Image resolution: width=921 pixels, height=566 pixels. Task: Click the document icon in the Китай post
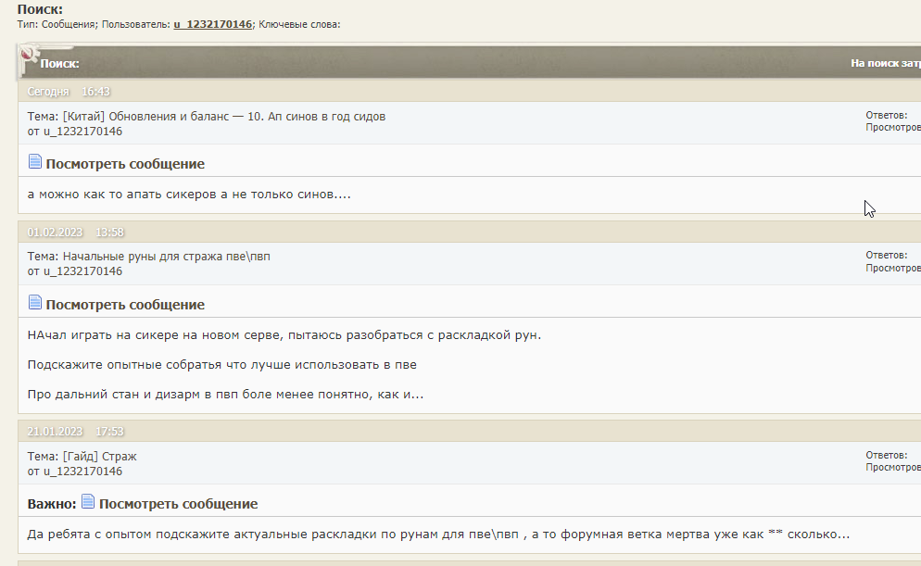[35, 162]
